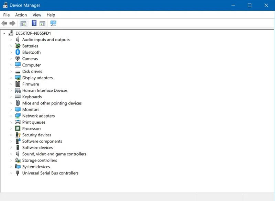
Task: Select the Bluetooth device category icon
Action: point(18,52)
